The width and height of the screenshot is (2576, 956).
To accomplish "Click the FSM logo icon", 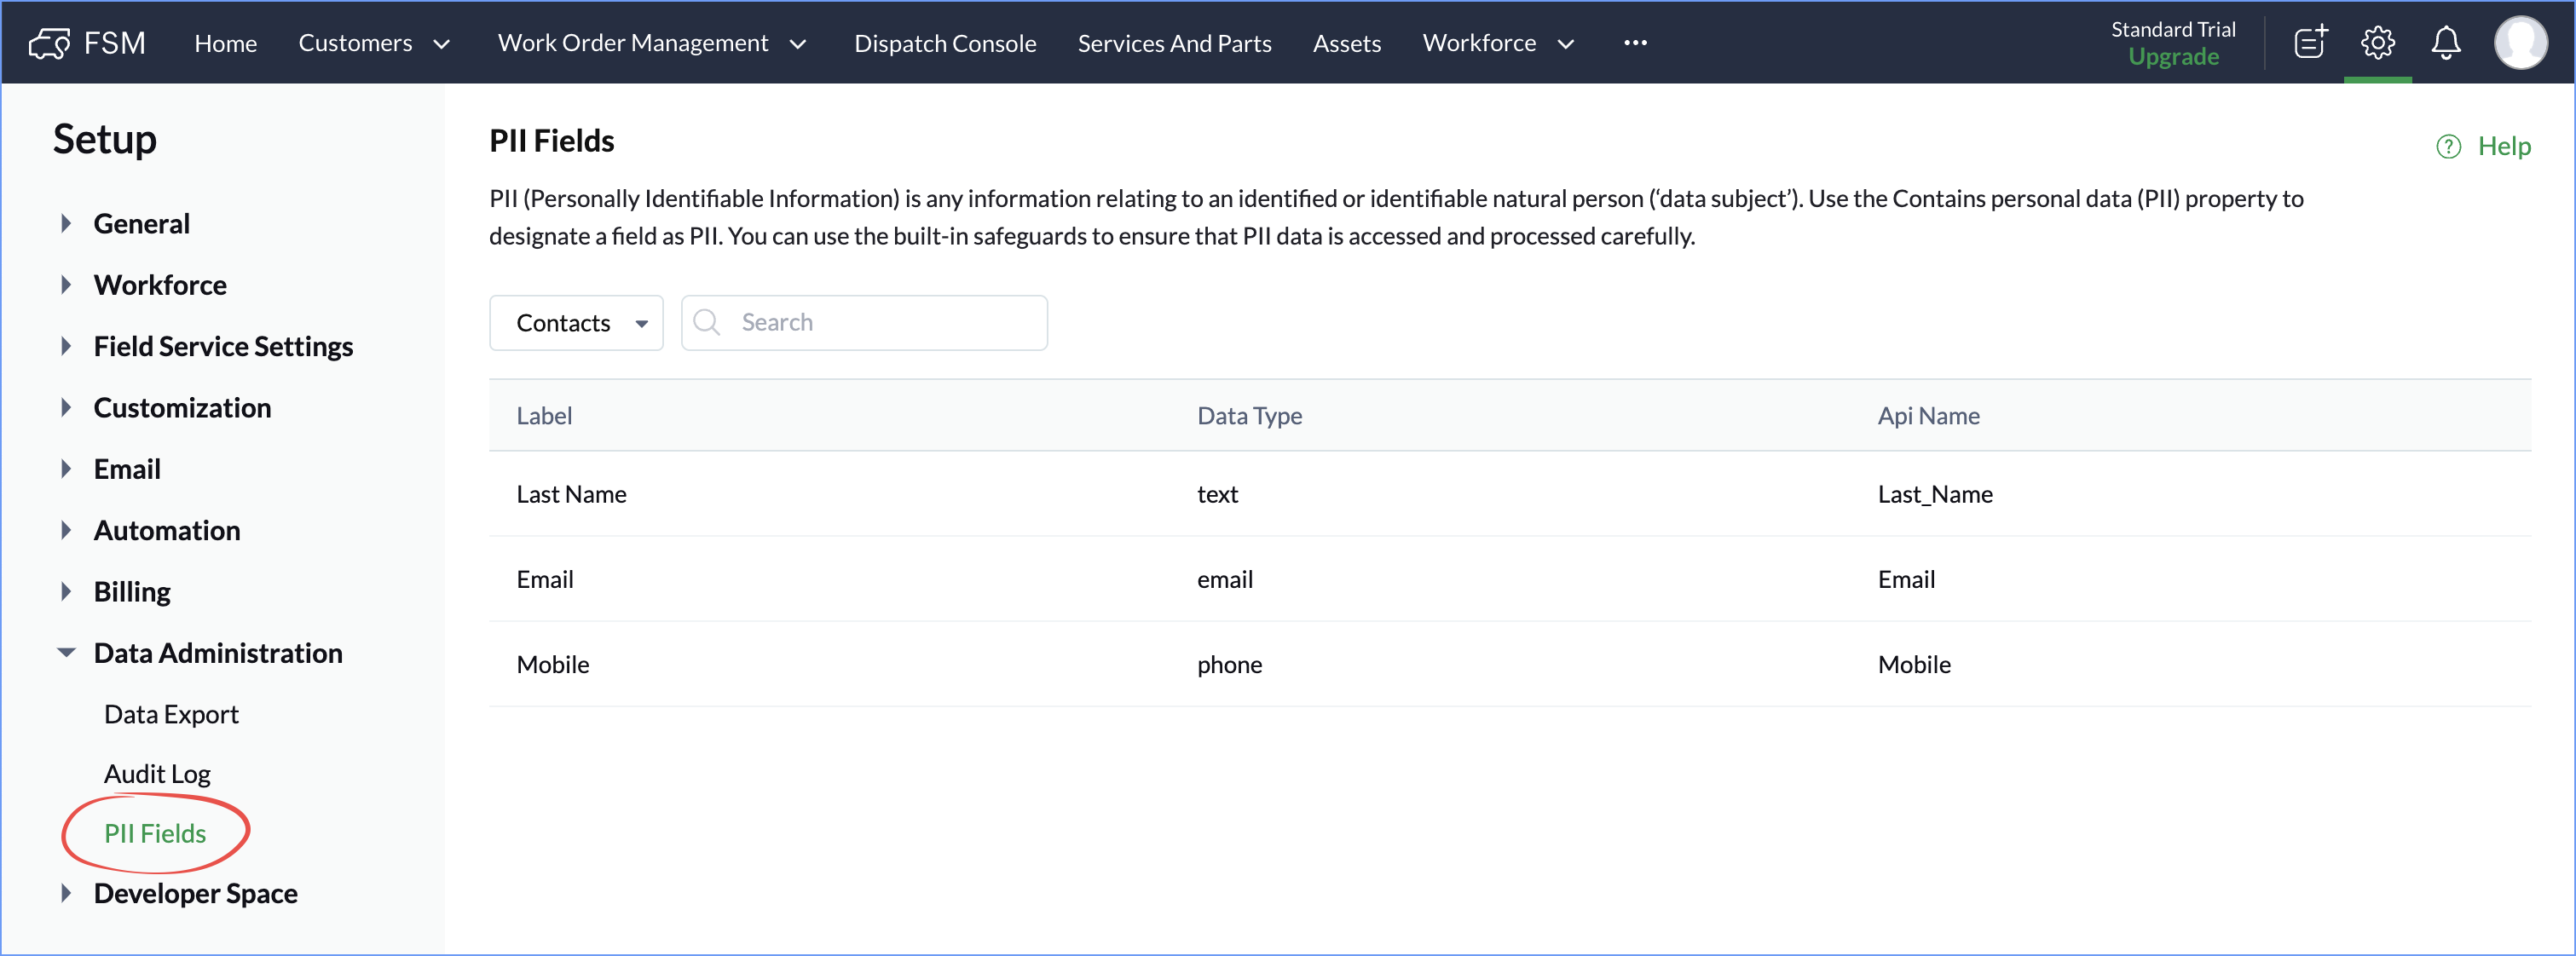I will coord(49,43).
